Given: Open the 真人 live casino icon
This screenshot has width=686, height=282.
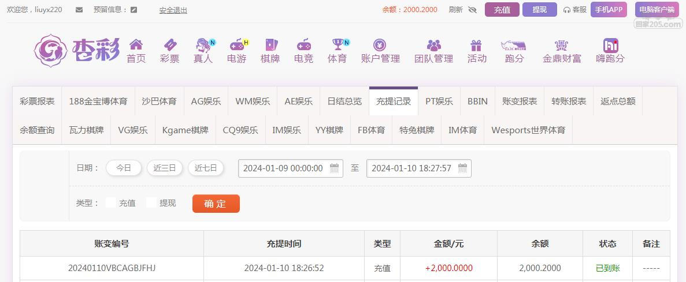Looking at the screenshot, I should coord(203,45).
